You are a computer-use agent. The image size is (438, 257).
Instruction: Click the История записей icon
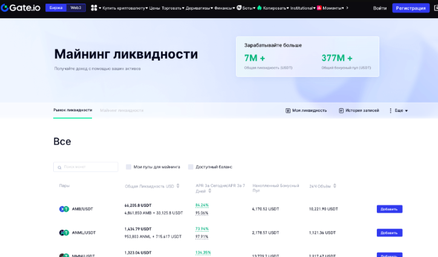341,111
